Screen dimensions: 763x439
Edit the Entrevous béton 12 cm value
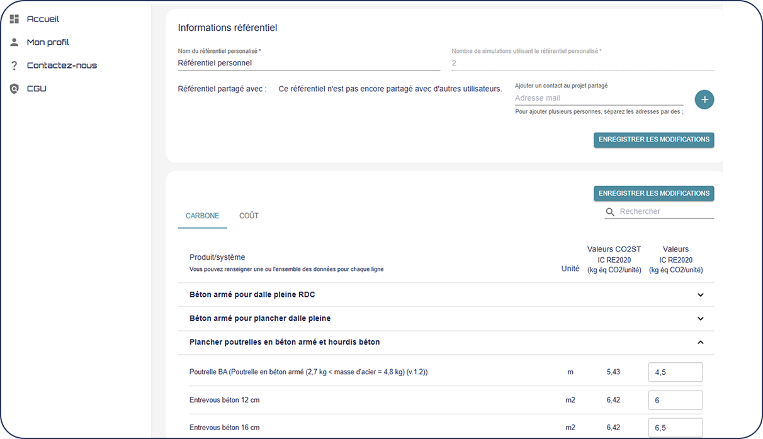pyautogui.click(x=675, y=400)
